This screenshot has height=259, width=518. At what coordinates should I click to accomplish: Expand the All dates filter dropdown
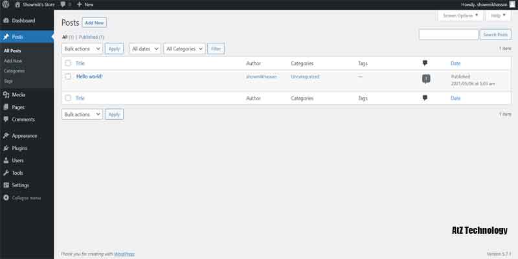point(144,49)
